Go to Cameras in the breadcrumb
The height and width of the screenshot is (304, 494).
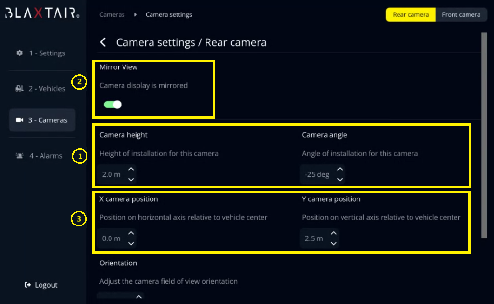click(x=112, y=14)
